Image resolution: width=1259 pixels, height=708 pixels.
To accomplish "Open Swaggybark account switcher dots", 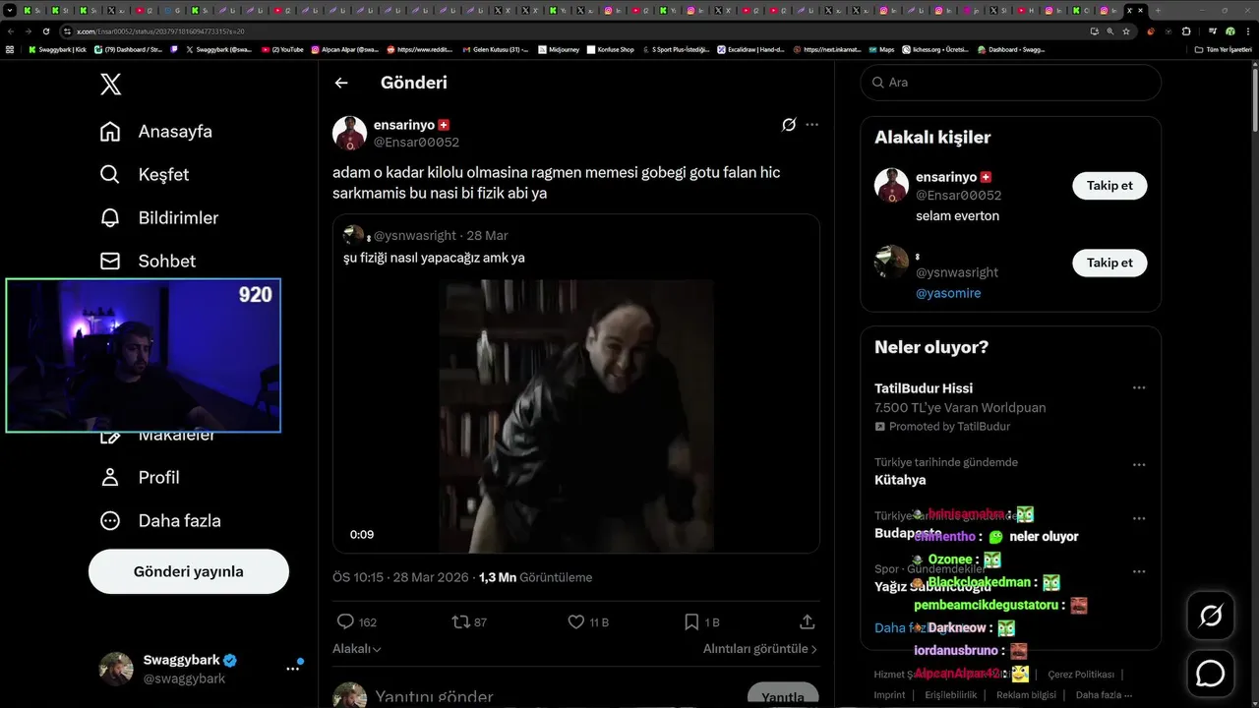I will click(293, 668).
